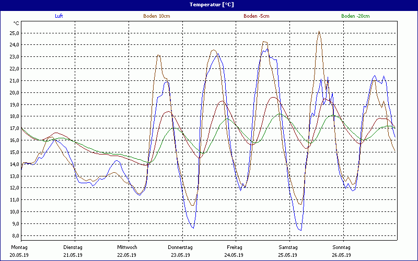Click the 'Freitag' day label
Image resolution: width=418 pixels, height=261 pixels.
click(234, 247)
